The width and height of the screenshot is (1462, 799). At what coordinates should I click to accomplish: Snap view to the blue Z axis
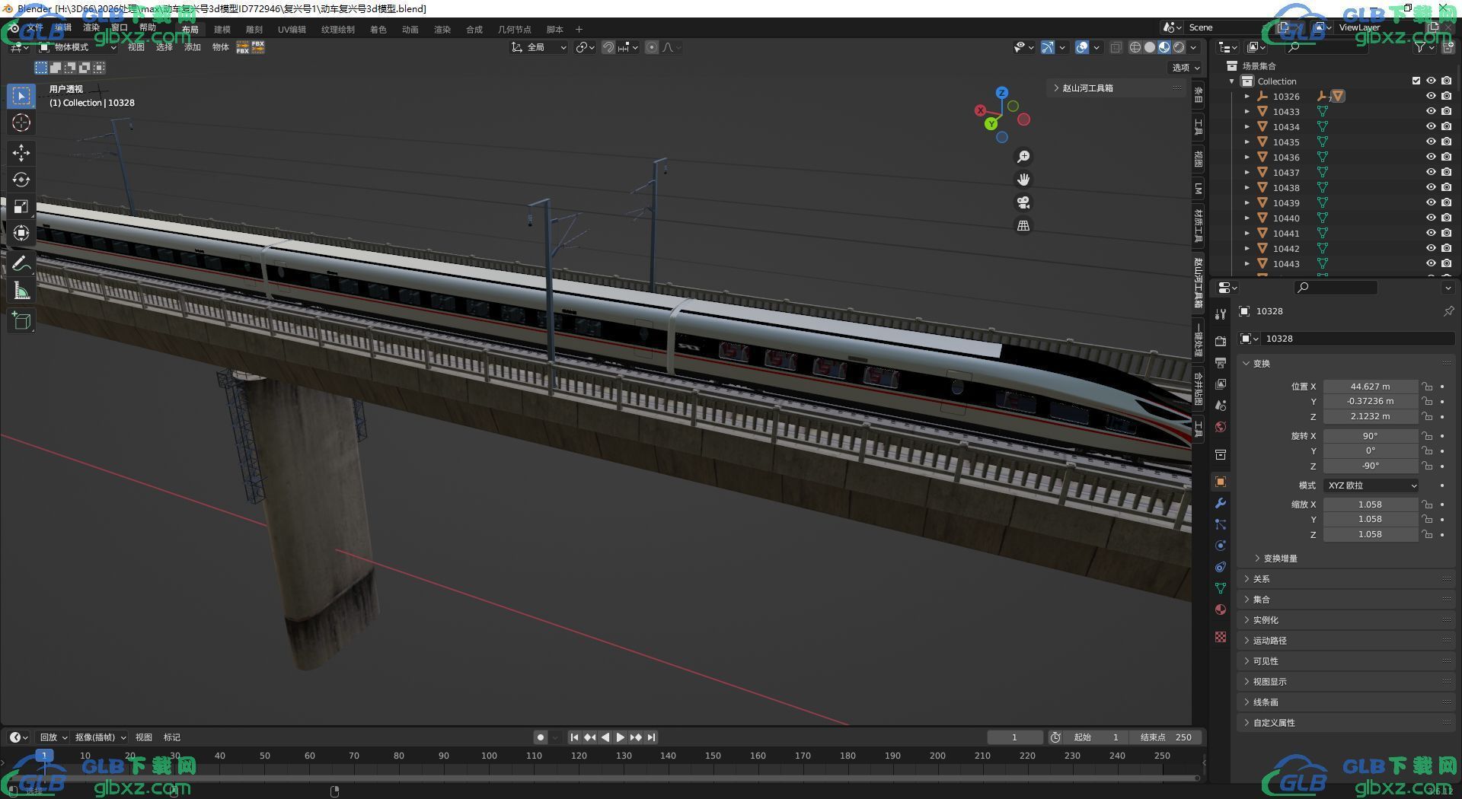coord(1002,93)
